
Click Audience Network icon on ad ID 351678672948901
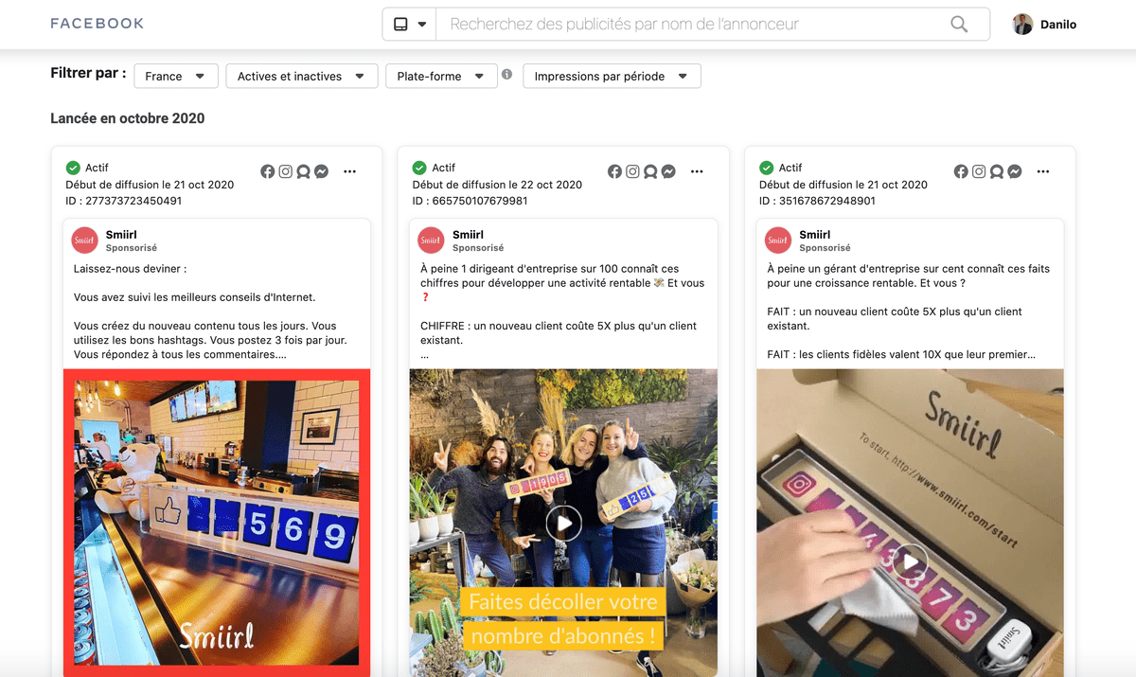click(997, 171)
